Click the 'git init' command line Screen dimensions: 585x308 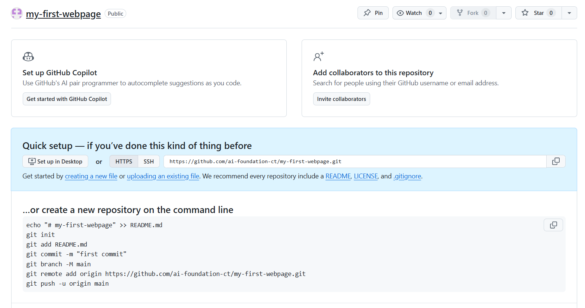pyautogui.click(x=41, y=235)
